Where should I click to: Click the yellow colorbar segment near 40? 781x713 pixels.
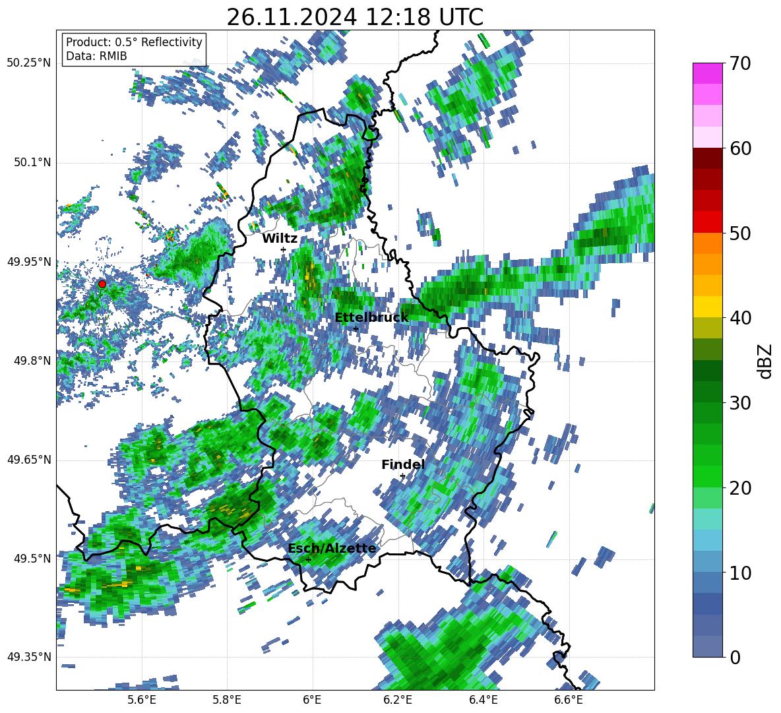707,307
